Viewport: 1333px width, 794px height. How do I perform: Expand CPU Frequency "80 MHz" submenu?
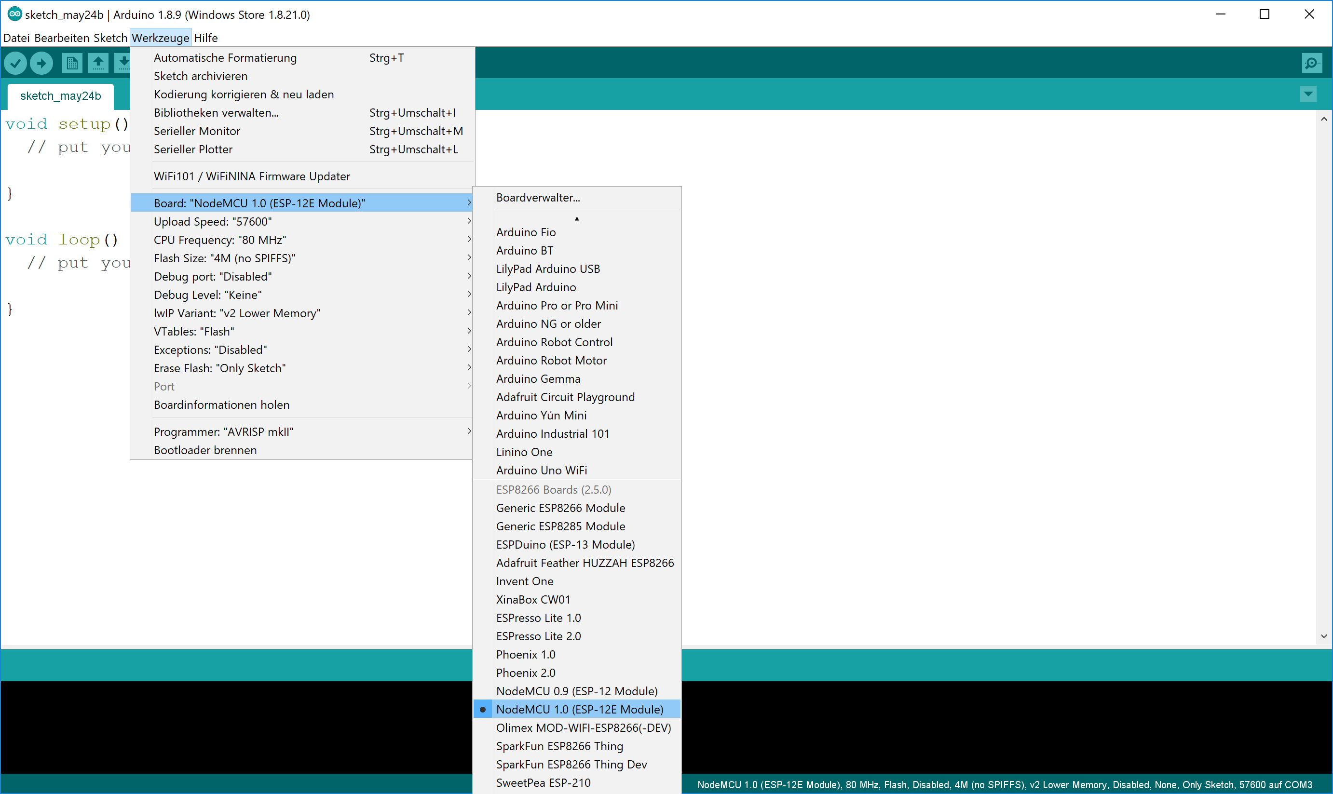302,240
